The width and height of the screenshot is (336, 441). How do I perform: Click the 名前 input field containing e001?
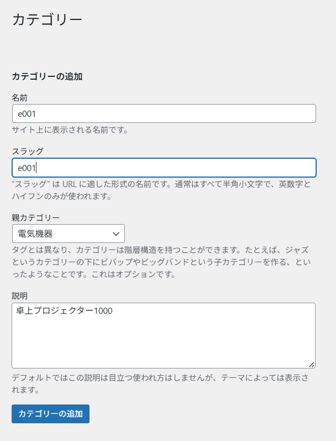[x=164, y=113]
